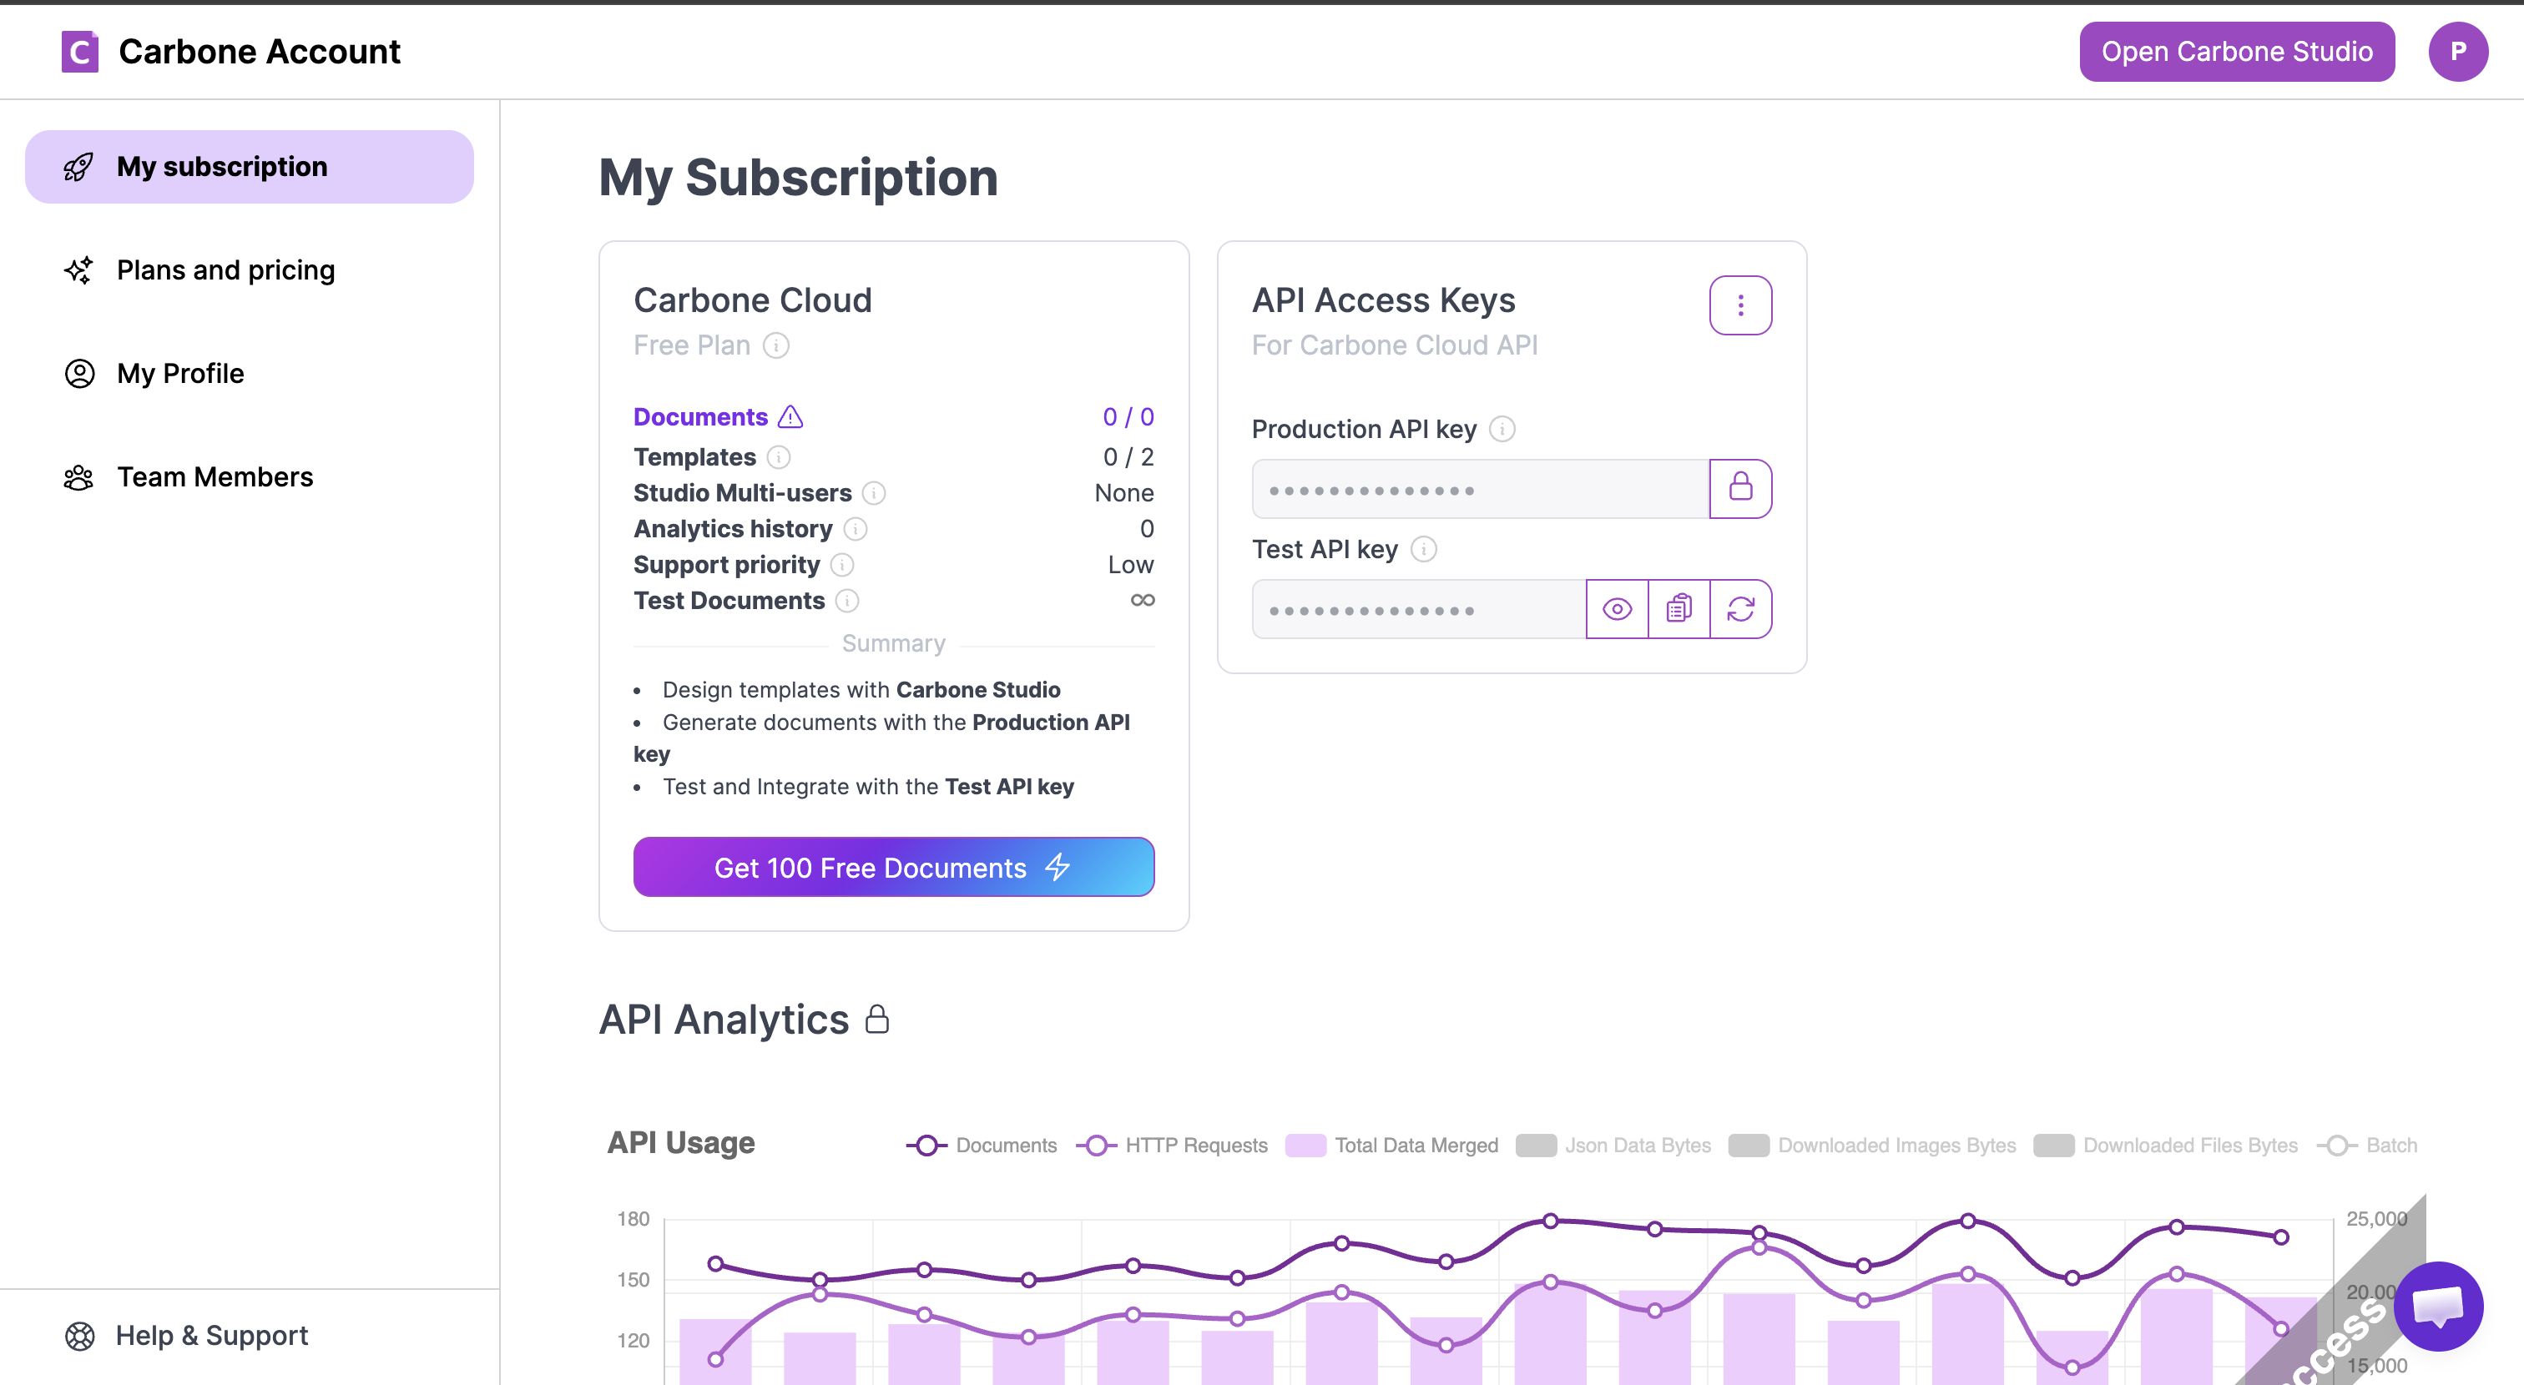This screenshot has height=1385, width=2524.
Task: Click the info icon next to Production API key
Action: [x=1502, y=429]
